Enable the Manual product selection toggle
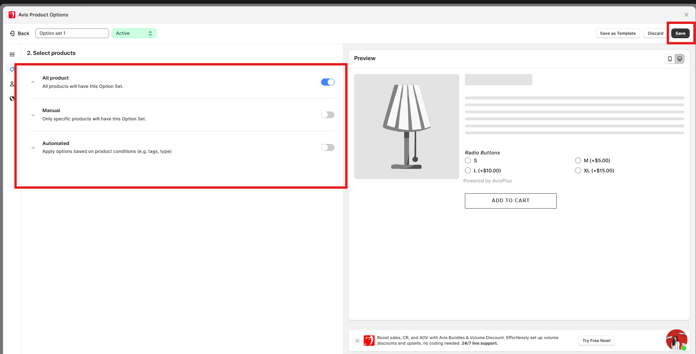Image resolution: width=696 pixels, height=354 pixels. 327,115
